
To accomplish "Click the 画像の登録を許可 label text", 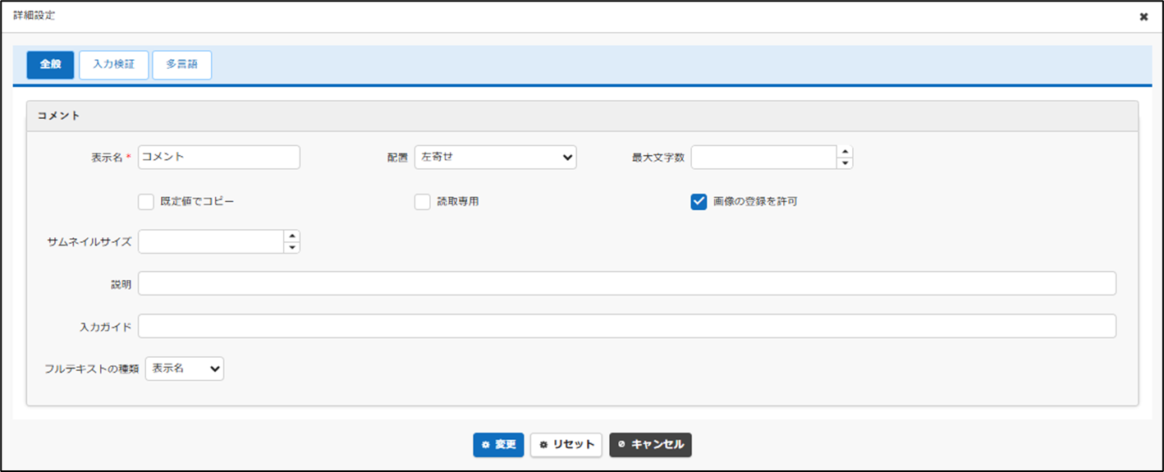I will point(755,202).
